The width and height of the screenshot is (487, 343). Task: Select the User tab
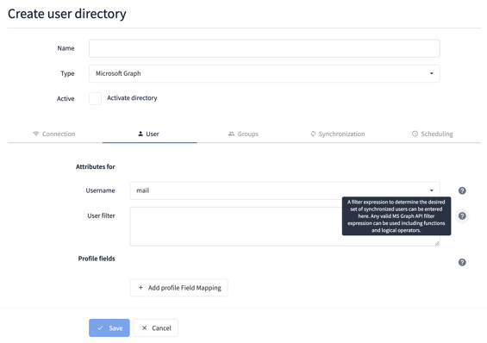[x=148, y=134]
